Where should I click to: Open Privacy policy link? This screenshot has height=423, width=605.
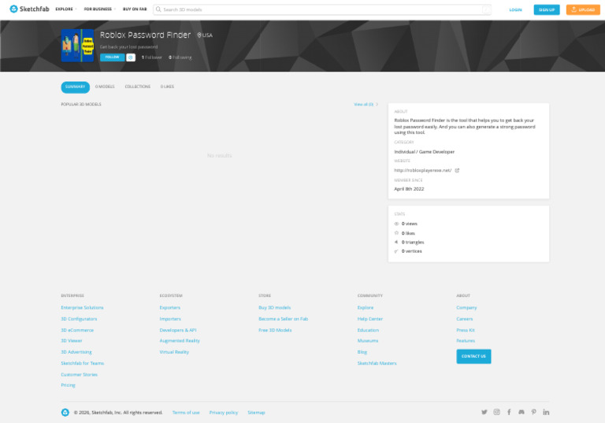click(x=224, y=413)
